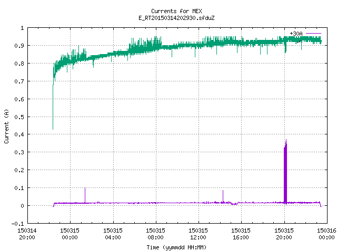This screenshot has height=252, width=337.
Task: Click the x-axis tick '150316 00:00'
Action: tap(326, 234)
